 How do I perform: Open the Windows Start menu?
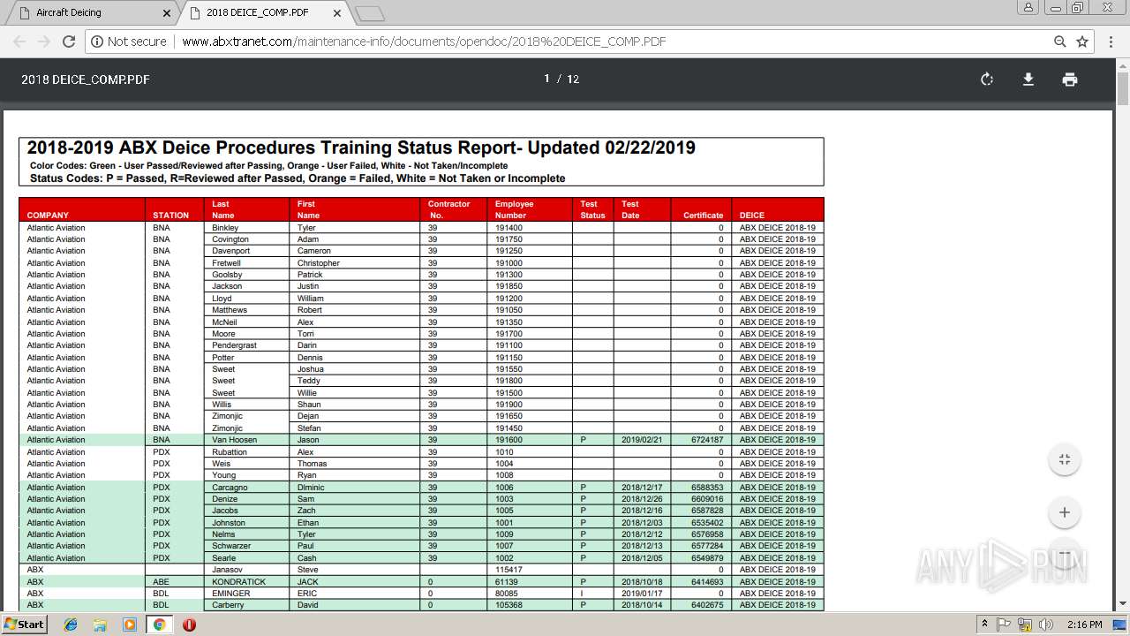25,625
